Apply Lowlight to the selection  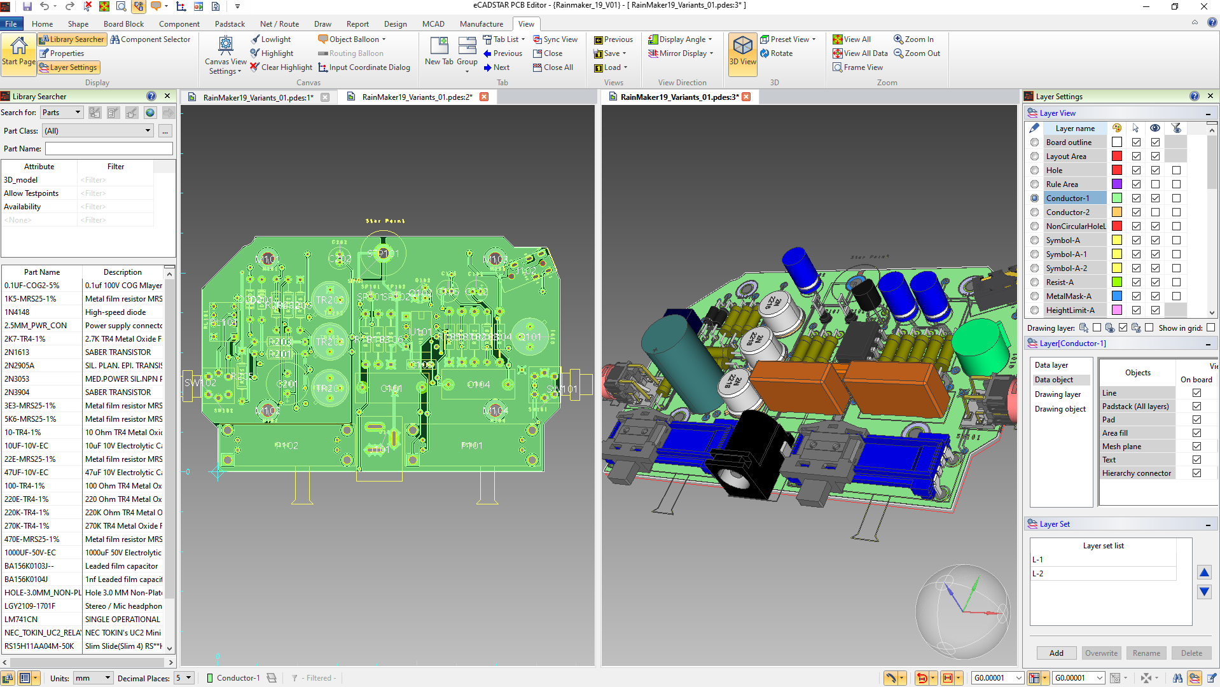tap(271, 39)
